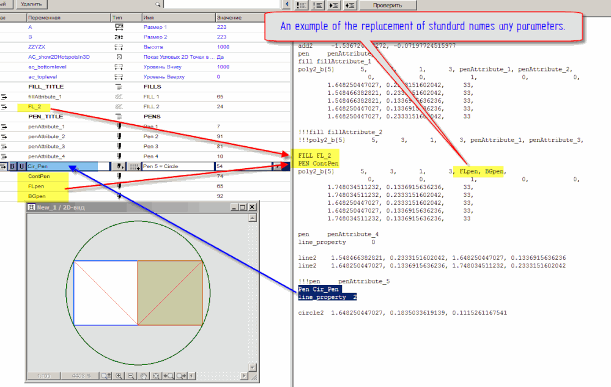This screenshot has width=611, height=387.
Task: Click the title type icon for PEN_TITLE
Action: [x=119, y=116]
